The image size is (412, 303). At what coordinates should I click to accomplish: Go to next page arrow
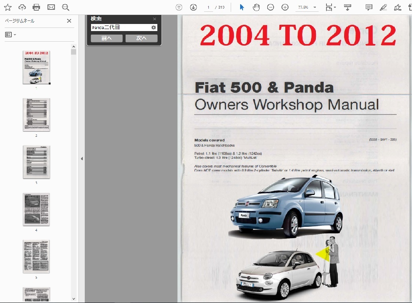pyautogui.click(x=193, y=7)
